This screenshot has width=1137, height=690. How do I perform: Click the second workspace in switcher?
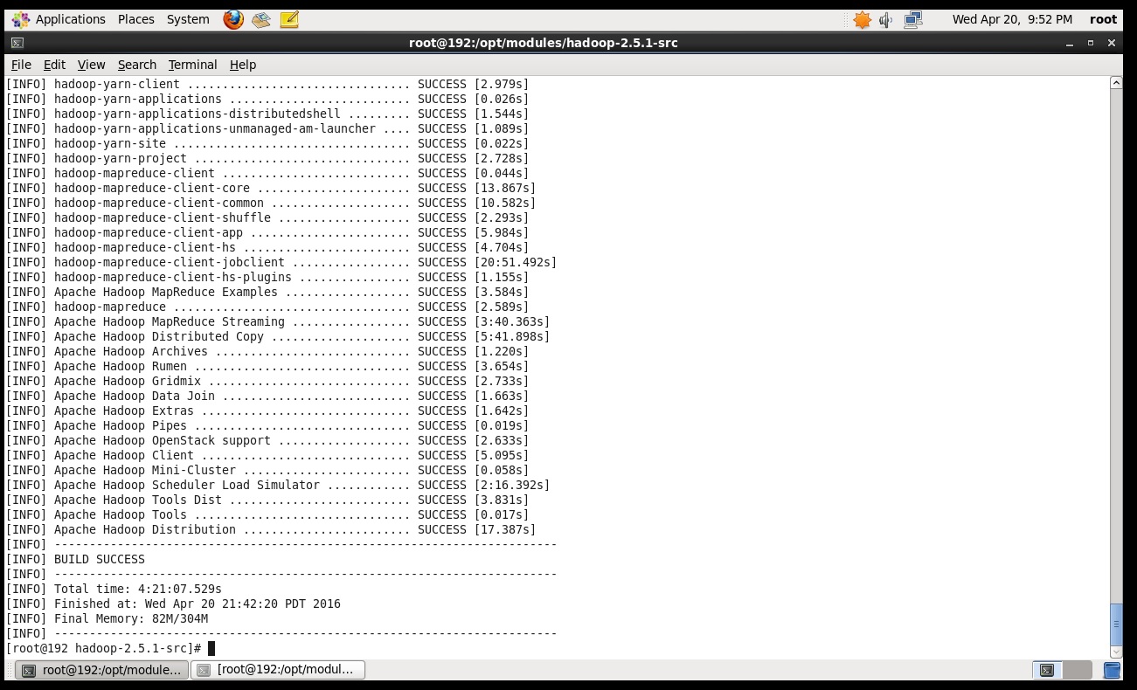tap(1077, 670)
